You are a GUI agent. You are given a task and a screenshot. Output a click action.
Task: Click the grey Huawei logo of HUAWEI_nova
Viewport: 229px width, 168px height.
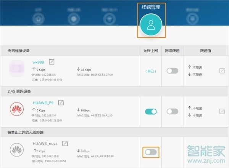pos(17,150)
